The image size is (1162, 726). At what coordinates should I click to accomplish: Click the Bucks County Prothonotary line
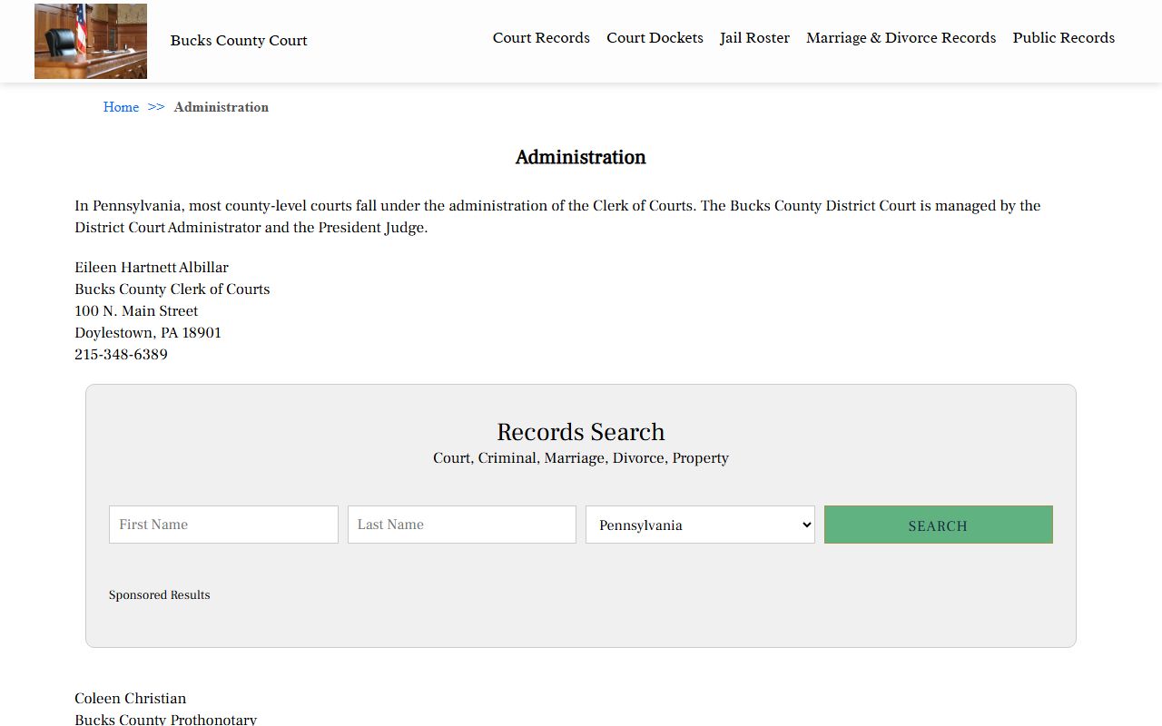point(166,720)
